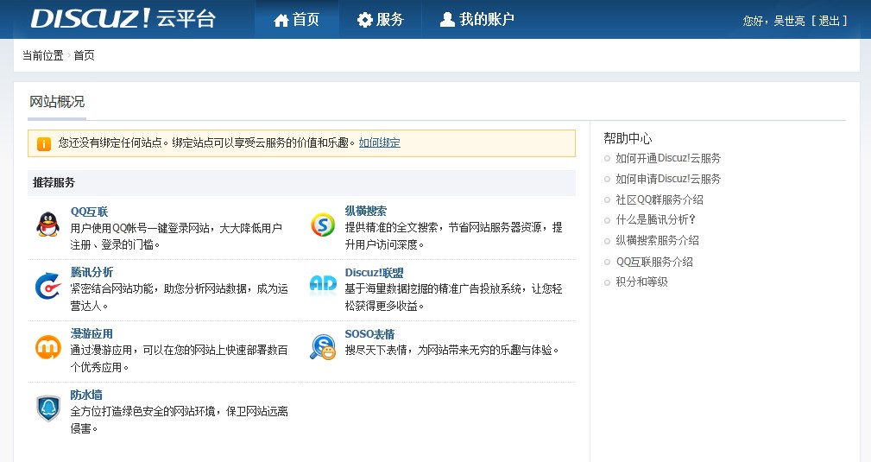Open help article 社区QQ群服务介绍
The height and width of the screenshot is (462, 871).
pos(660,199)
